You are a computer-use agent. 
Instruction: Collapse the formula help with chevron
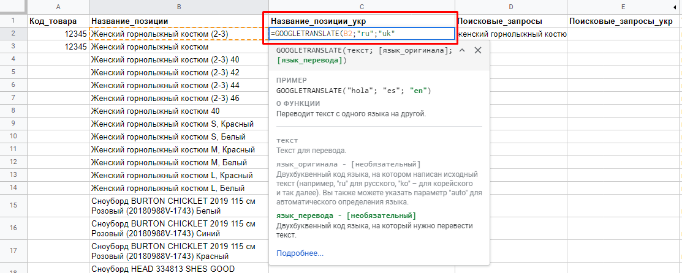point(462,50)
